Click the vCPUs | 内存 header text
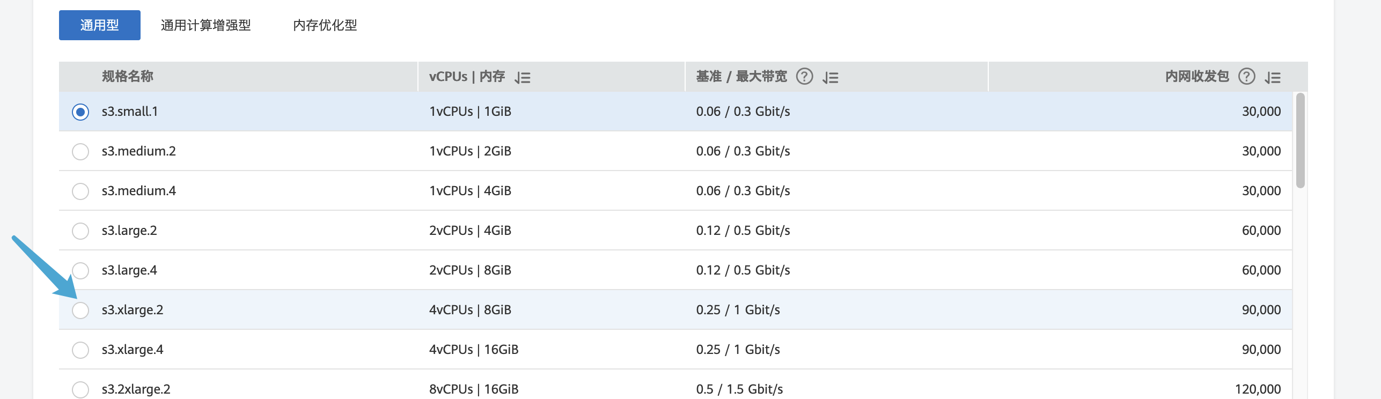1381x399 pixels. point(467,77)
